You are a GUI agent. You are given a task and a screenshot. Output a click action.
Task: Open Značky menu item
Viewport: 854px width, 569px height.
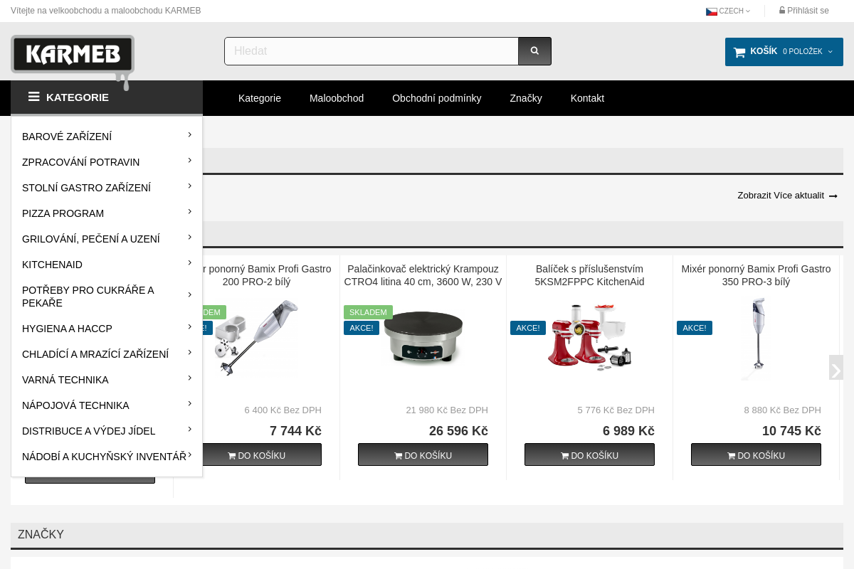coord(526,98)
